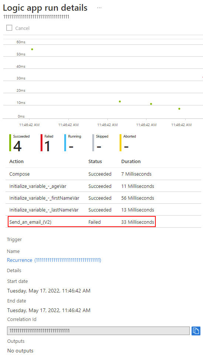Click the Succeeded status of Compose row
203x355 pixels.
(100, 174)
